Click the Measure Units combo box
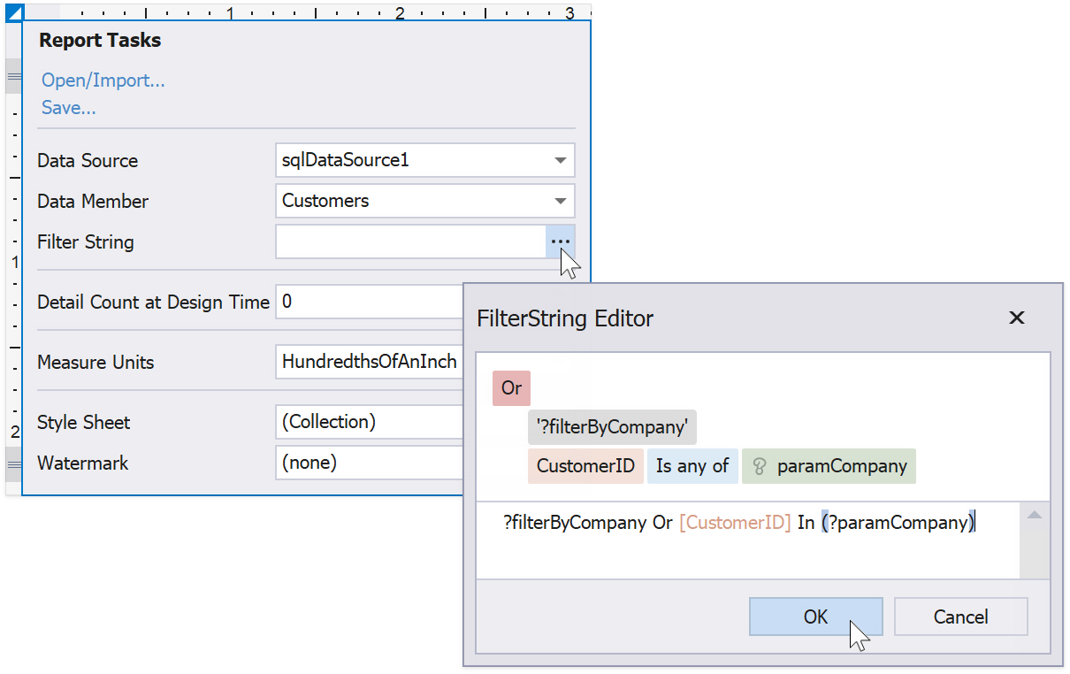 pyautogui.click(x=370, y=362)
